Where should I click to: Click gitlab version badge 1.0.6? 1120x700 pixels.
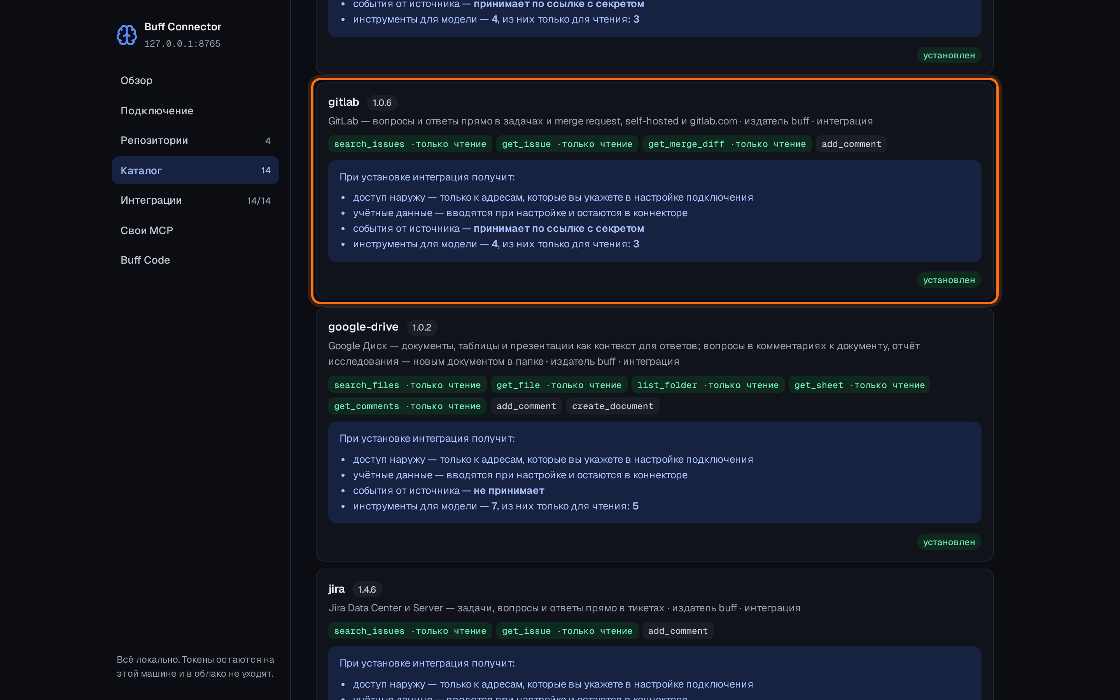point(382,103)
